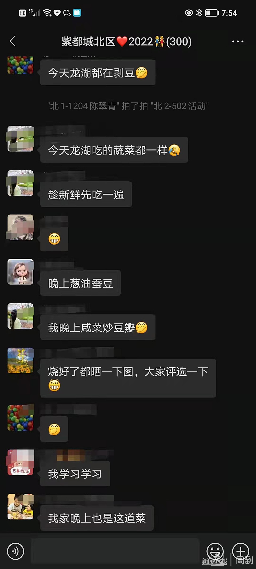The image size is (256, 569).
Task: Tap the back arrow to leave the chat
Action: tap(13, 41)
